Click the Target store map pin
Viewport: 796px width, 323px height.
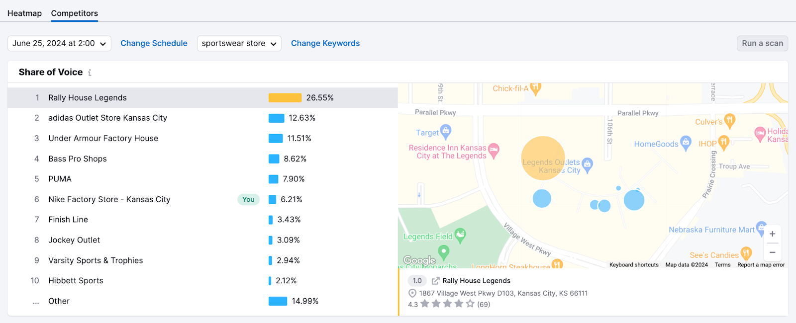[446, 132]
